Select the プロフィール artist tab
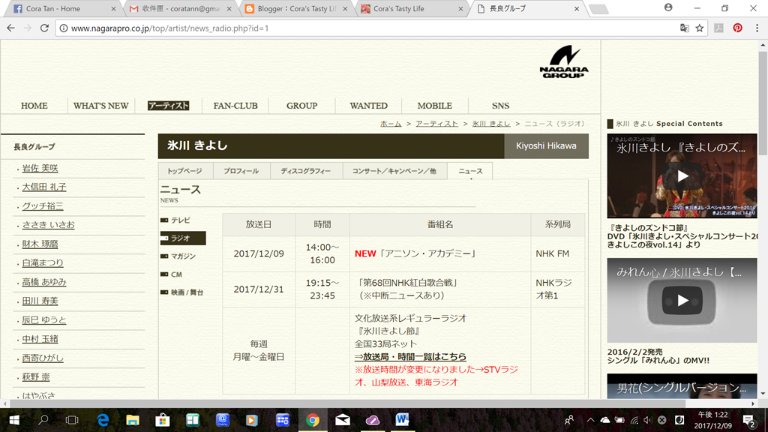 point(241,171)
